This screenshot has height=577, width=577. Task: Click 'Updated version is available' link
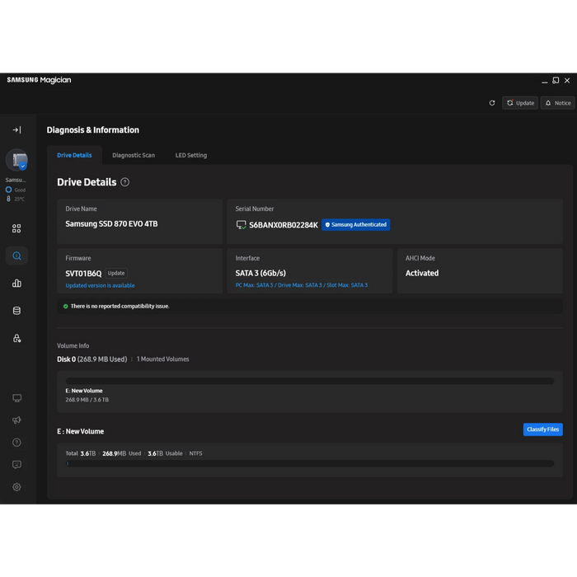click(x=100, y=285)
